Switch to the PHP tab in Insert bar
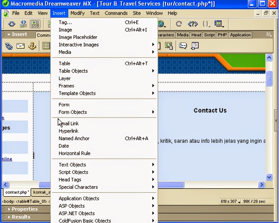279x223 pixels. [x=222, y=35]
